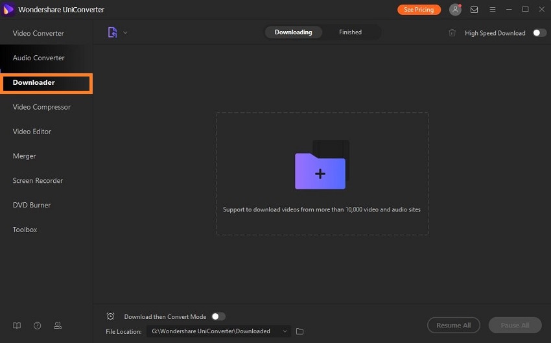551x343 pixels.
Task: Open the community users icon
Action: pyautogui.click(x=58, y=325)
